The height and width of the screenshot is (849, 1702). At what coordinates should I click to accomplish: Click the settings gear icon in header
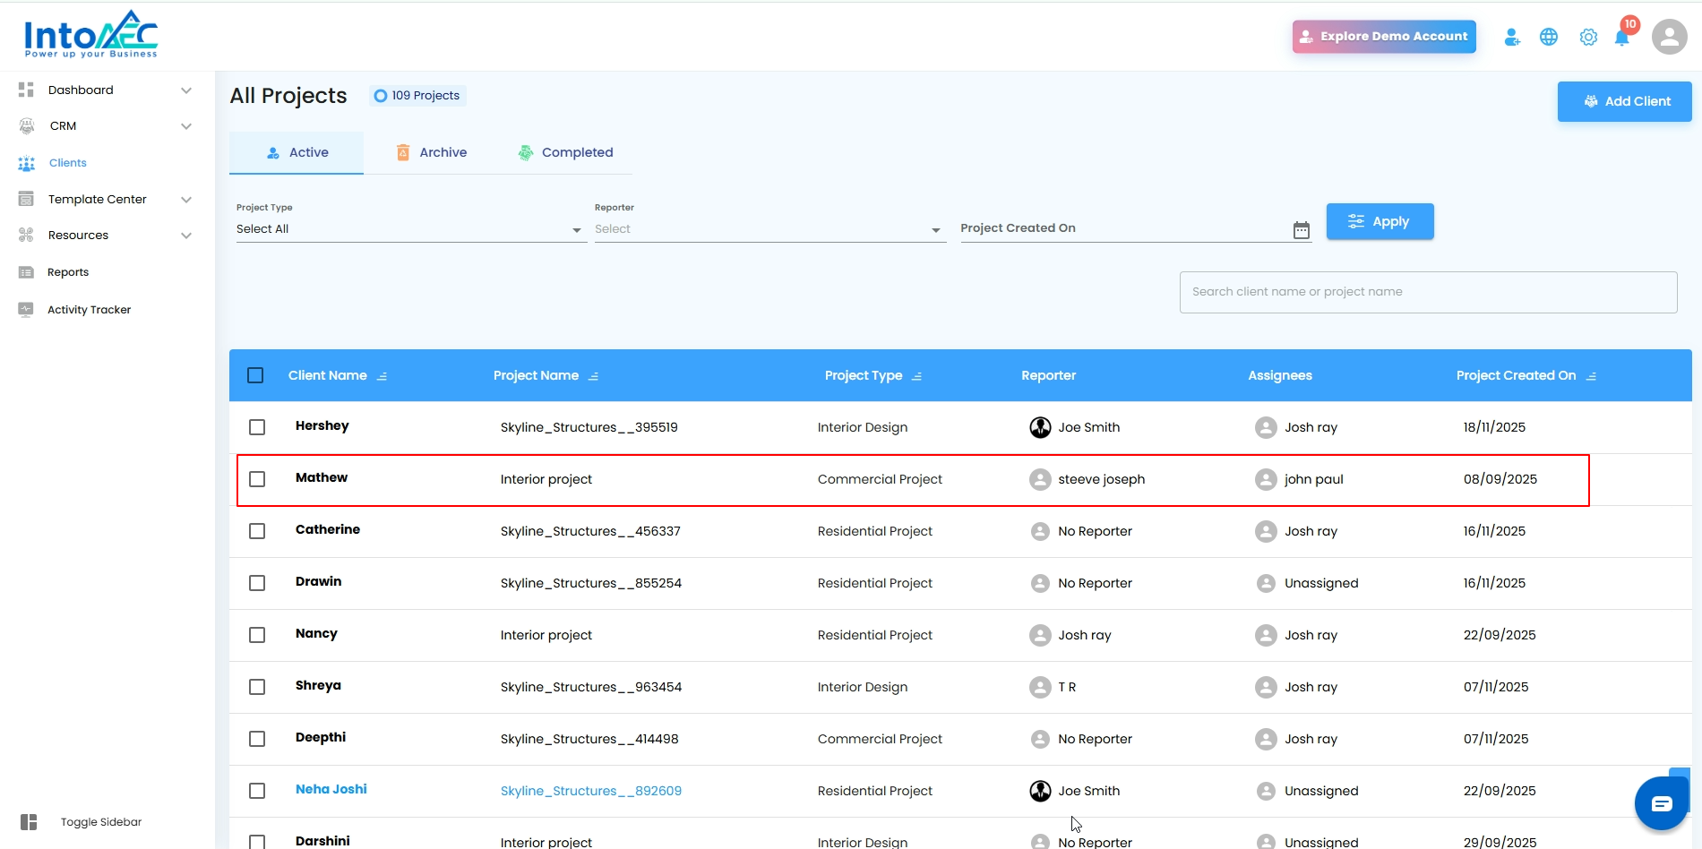[x=1588, y=38]
